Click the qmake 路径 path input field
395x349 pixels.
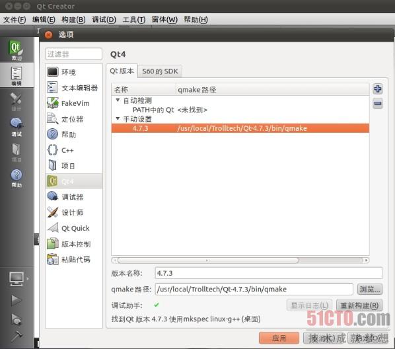click(x=254, y=289)
